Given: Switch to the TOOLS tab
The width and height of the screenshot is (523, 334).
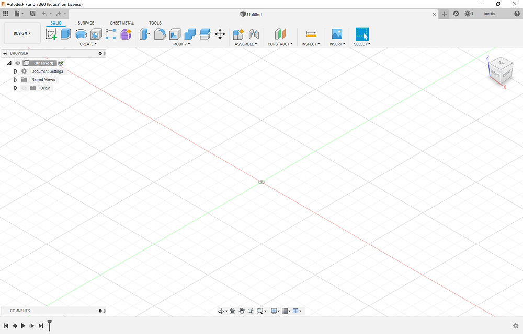Looking at the screenshot, I should [x=155, y=23].
